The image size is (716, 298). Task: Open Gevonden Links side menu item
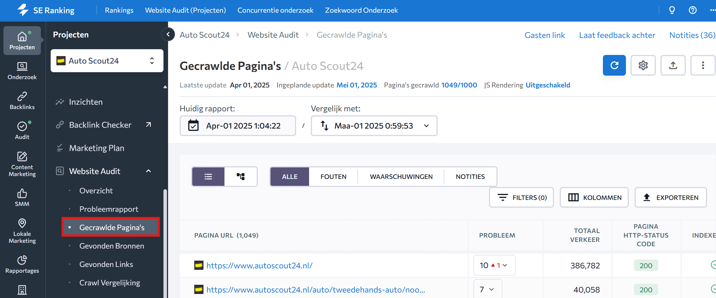(x=106, y=264)
